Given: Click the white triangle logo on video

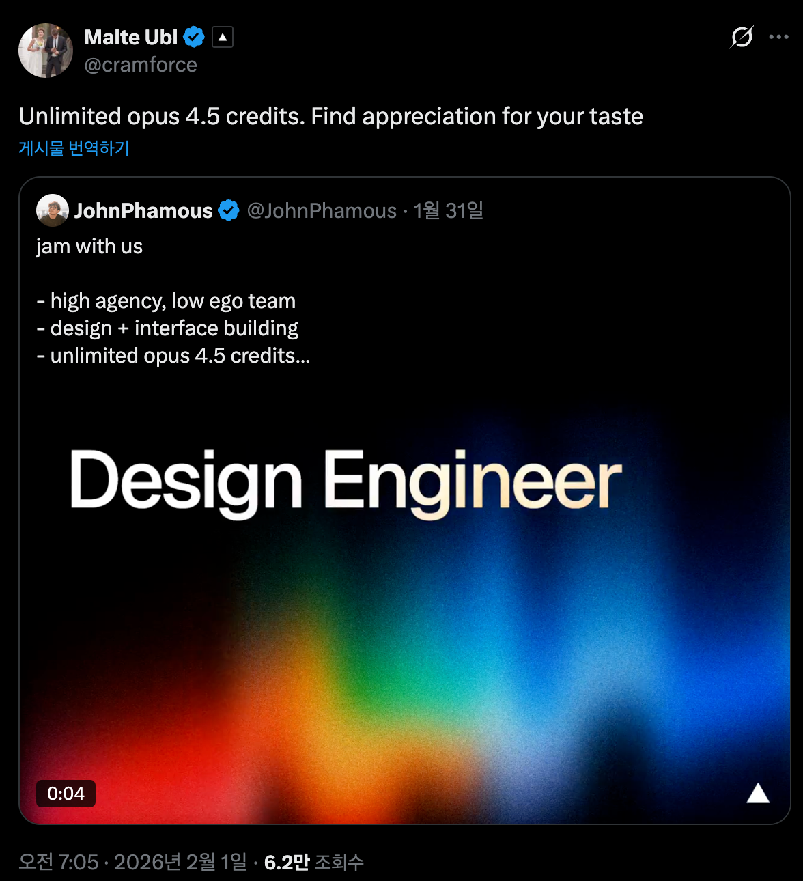Looking at the screenshot, I should pos(758,794).
